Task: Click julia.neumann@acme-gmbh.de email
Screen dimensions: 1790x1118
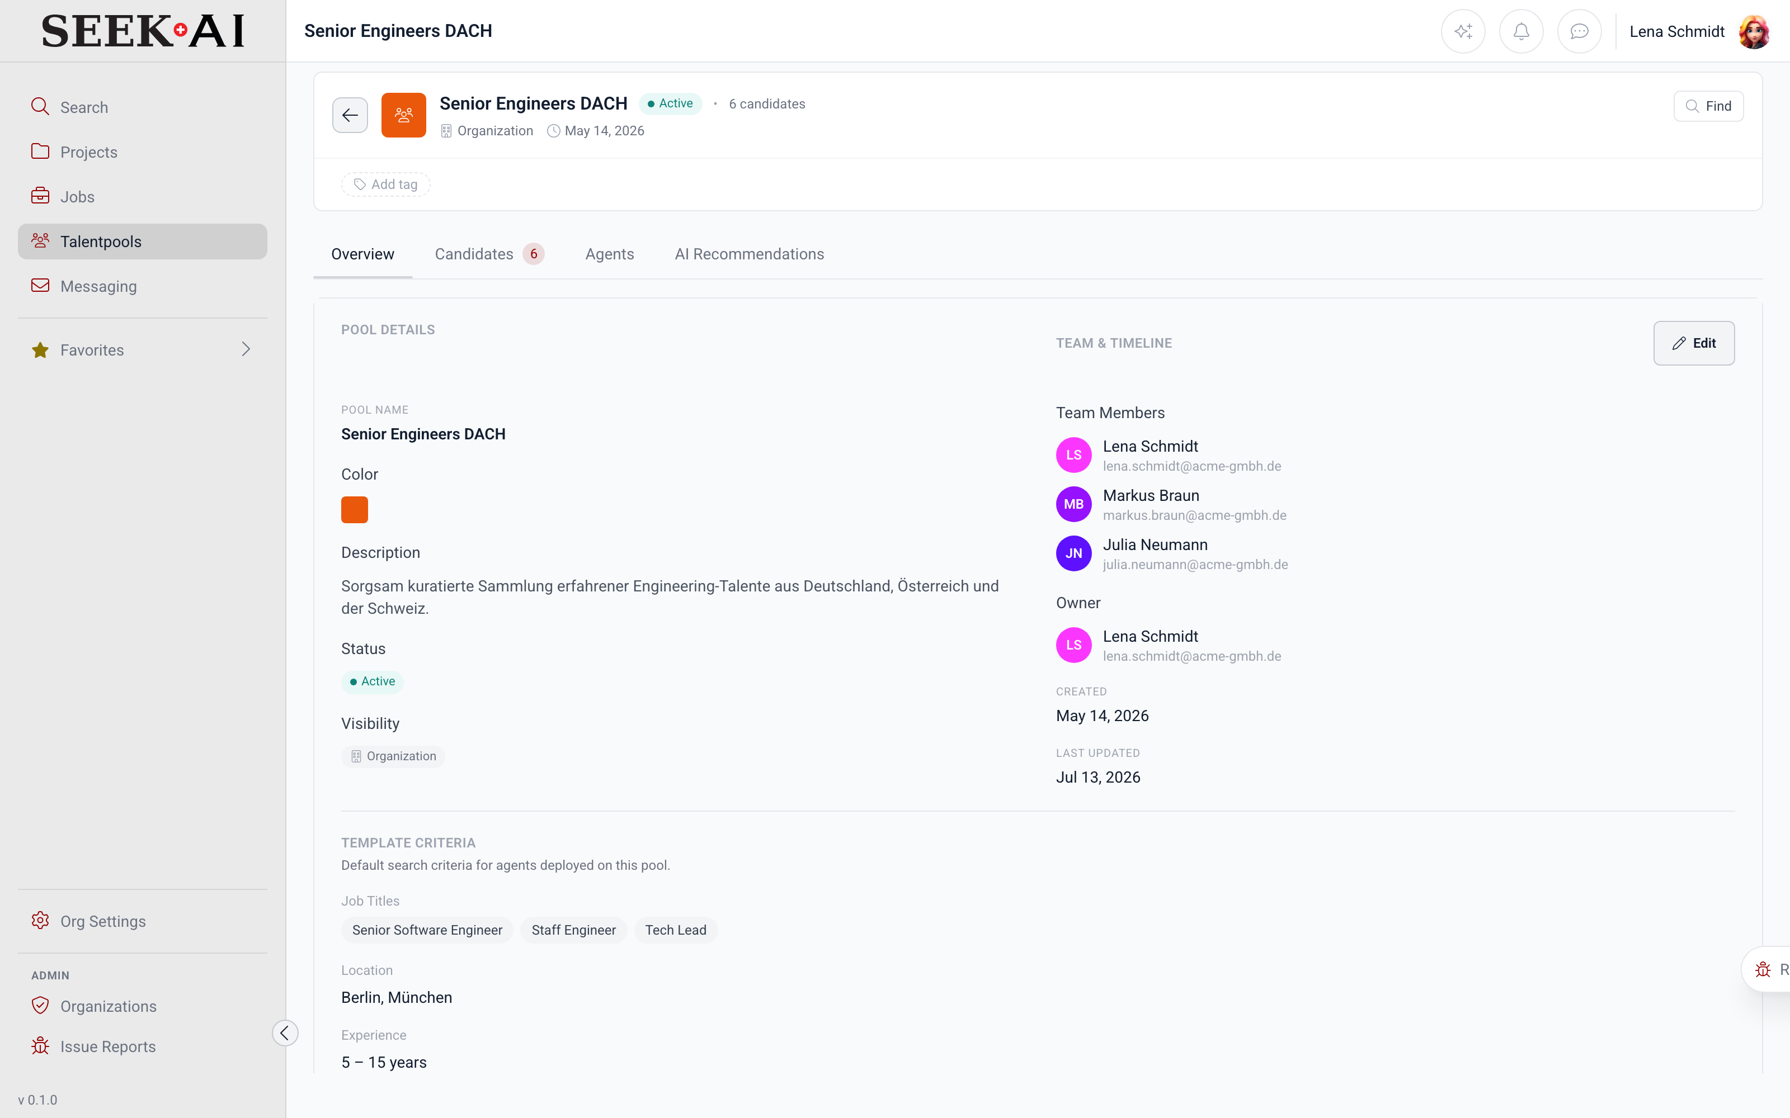Action: [x=1195, y=565]
